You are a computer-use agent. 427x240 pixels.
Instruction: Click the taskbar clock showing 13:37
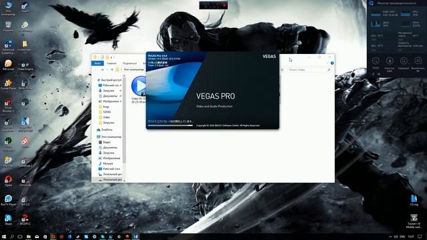click(411, 237)
